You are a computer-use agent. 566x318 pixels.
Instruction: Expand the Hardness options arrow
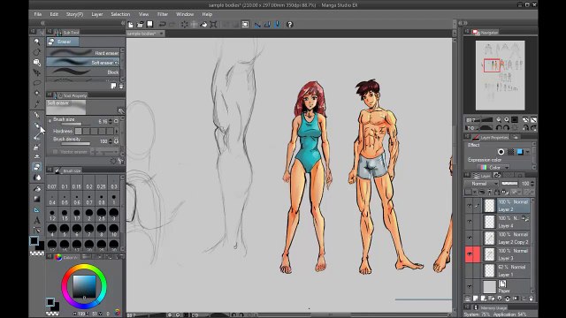[x=116, y=132]
